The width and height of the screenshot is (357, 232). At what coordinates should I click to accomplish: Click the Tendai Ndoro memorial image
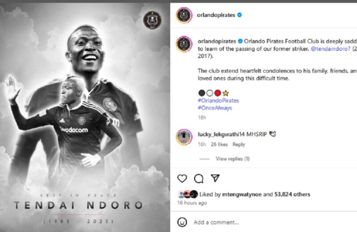click(85, 117)
